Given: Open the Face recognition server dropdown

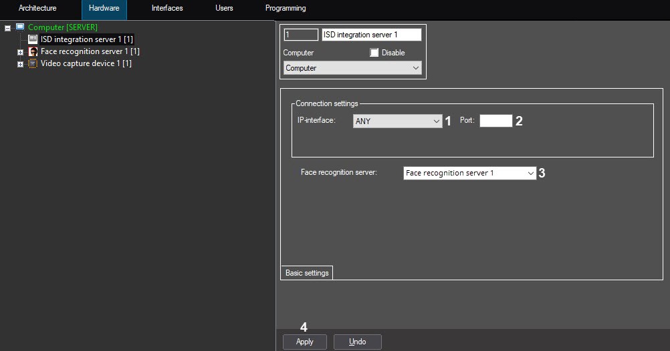Looking at the screenshot, I should 469,173.
